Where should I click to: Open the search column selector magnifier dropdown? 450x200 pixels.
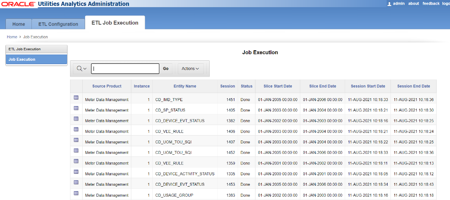pyautogui.click(x=81, y=69)
